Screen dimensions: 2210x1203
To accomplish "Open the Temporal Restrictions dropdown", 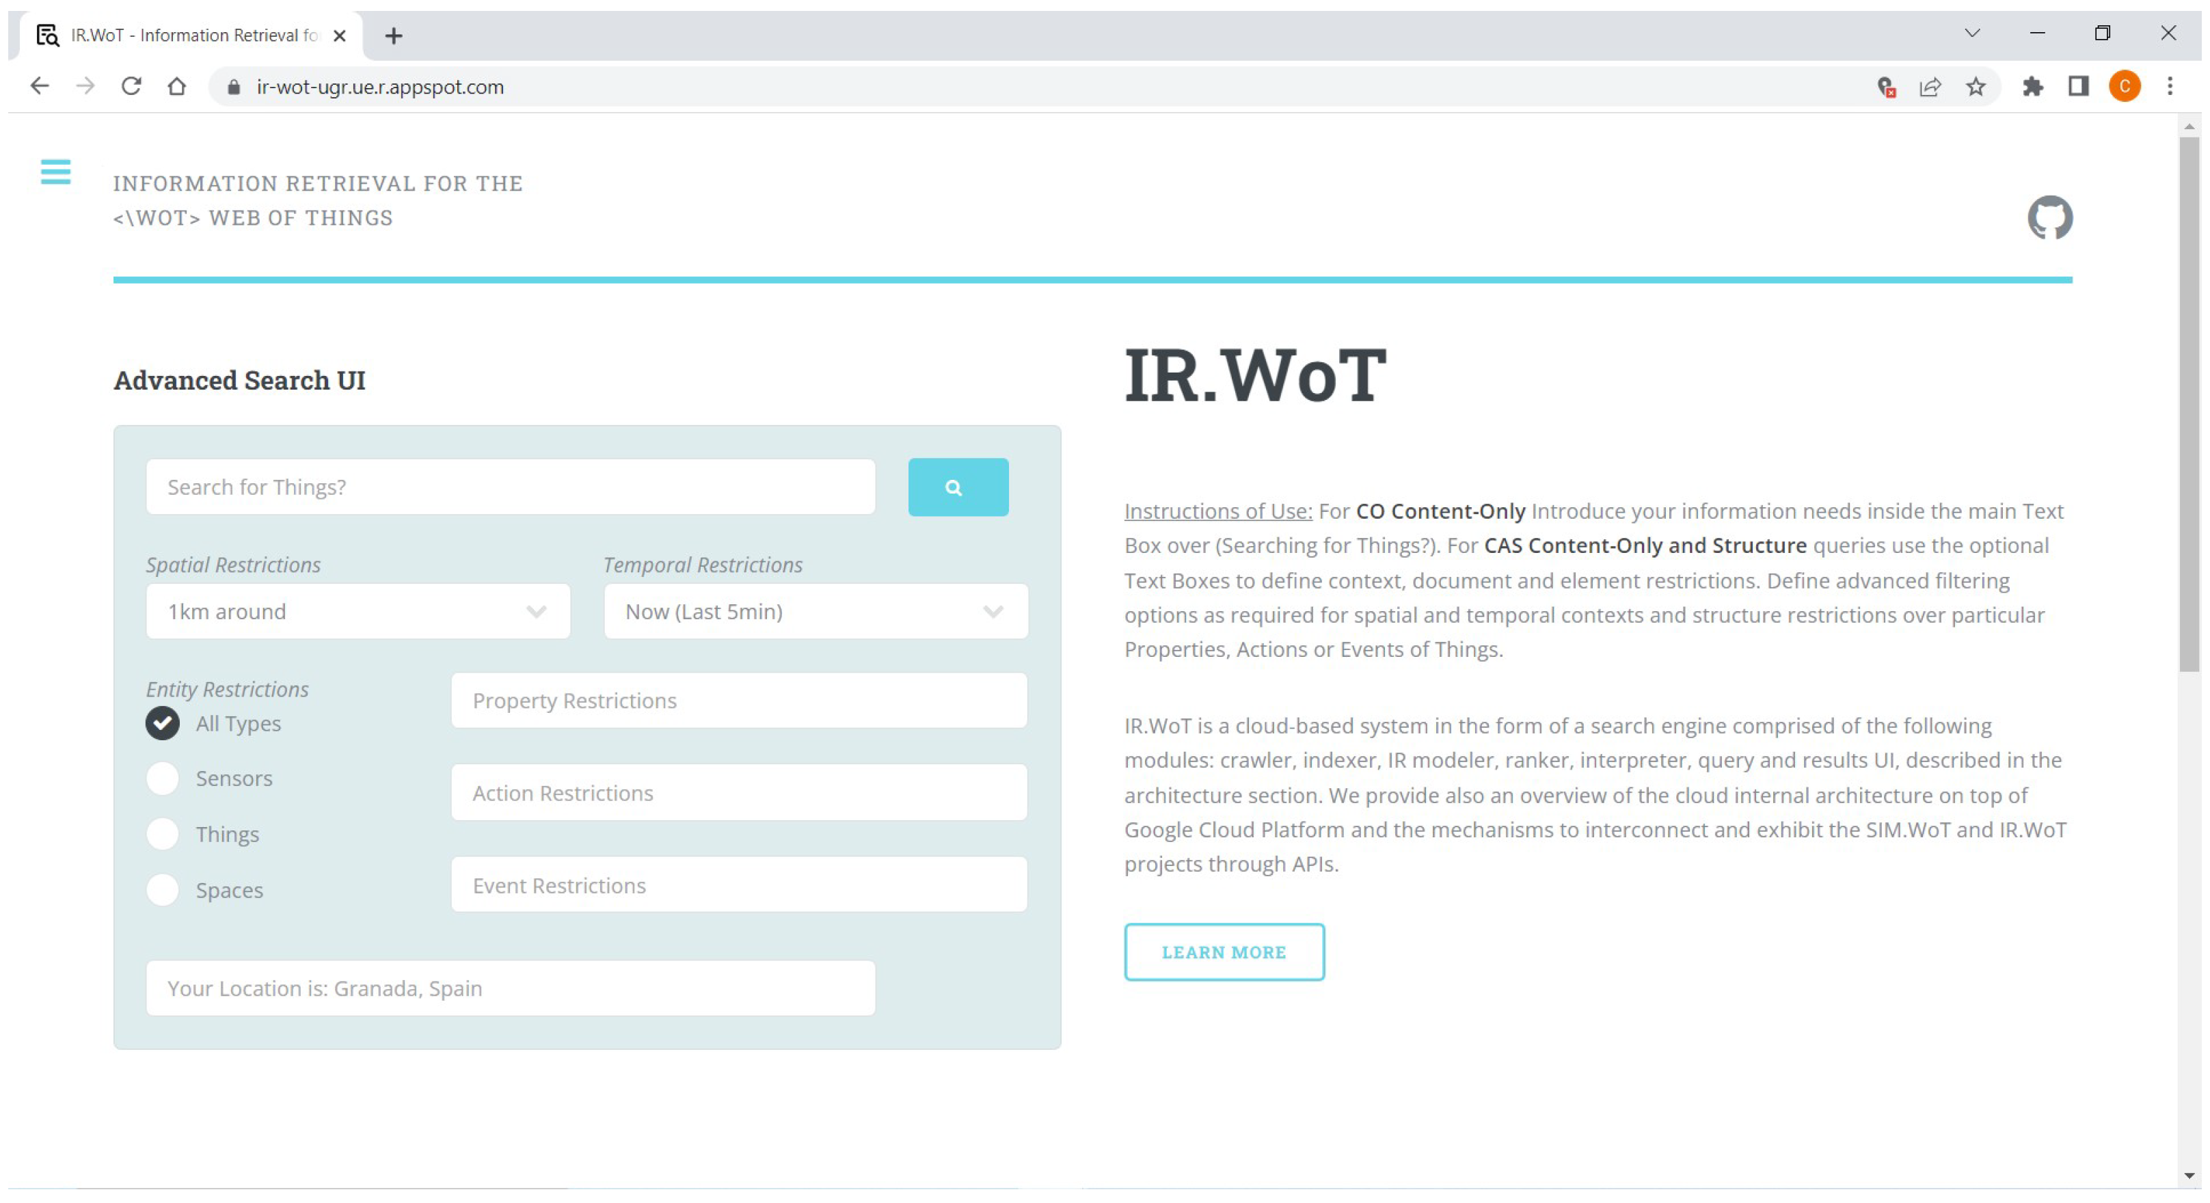I will (x=815, y=612).
